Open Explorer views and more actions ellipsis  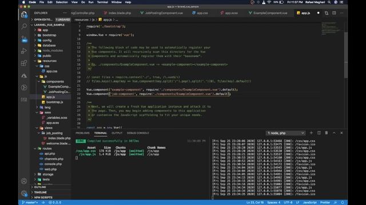coord(65,13)
